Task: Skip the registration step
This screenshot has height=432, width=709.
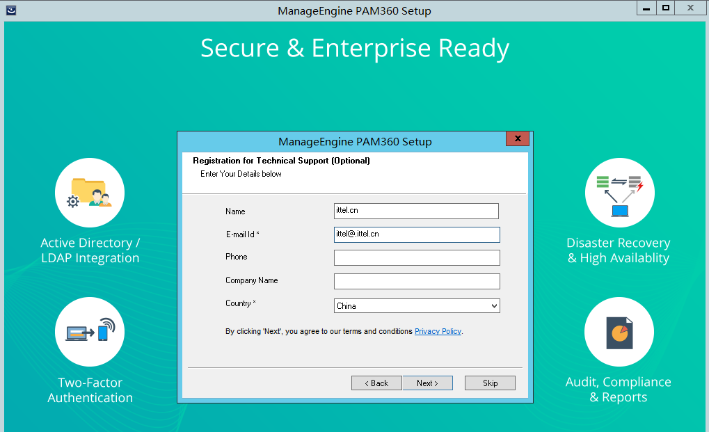Action: click(490, 383)
